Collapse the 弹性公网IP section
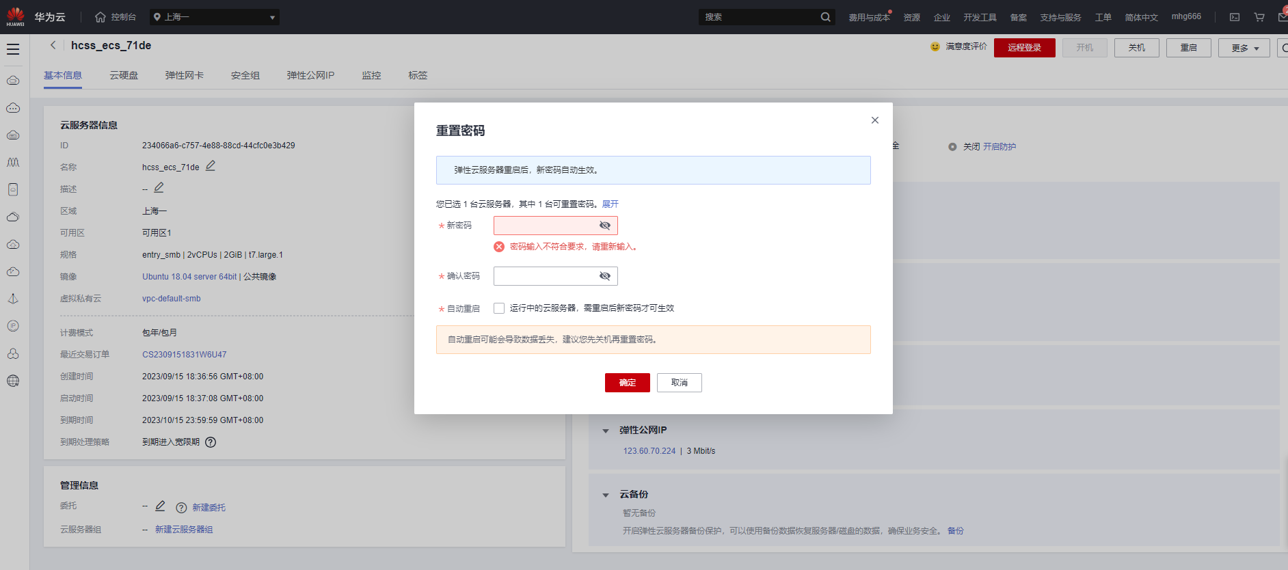Screen dimensions: 1288x570 (x=606, y=431)
